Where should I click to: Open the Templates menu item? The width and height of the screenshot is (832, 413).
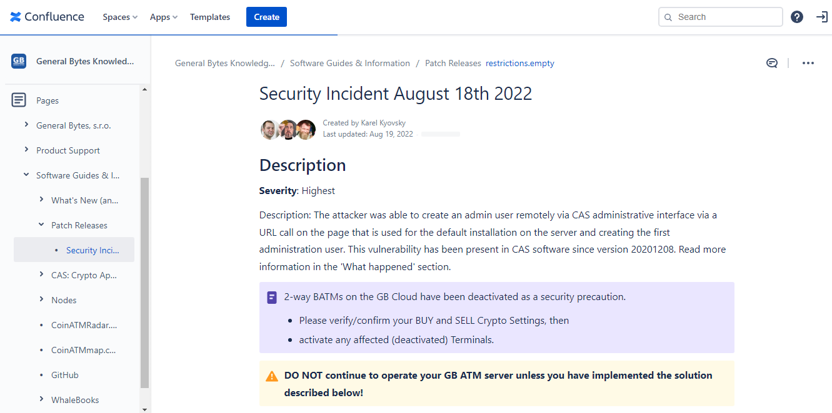tap(210, 17)
